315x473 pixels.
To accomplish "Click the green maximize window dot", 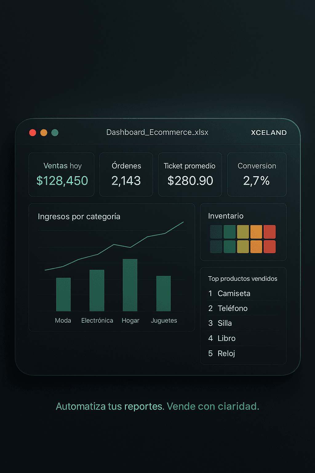I will [55, 133].
